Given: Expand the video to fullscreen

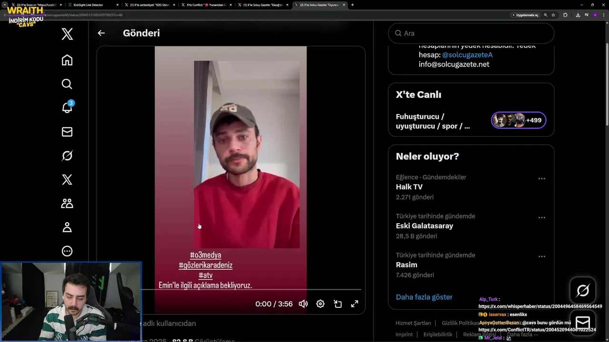Looking at the screenshot, I should 354,304.
